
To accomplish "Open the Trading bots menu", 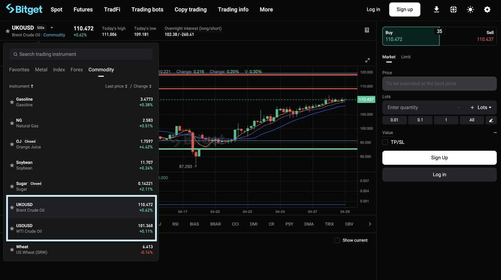I will 147,9.
